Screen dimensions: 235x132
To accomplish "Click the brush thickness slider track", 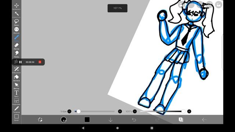I will (95, 111).
